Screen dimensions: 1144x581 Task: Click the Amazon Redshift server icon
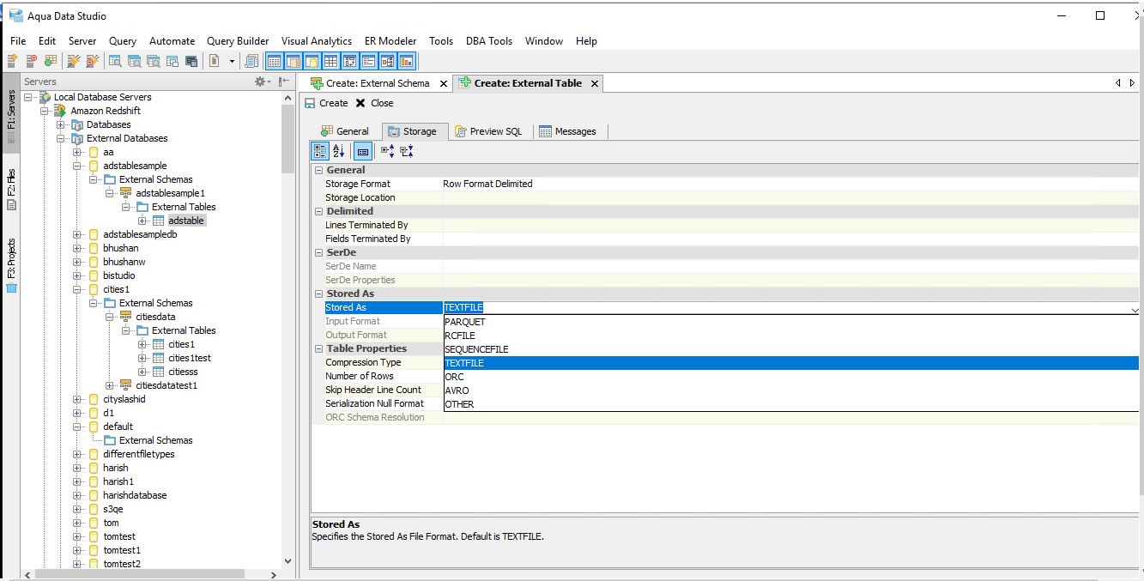click(61, 111)
